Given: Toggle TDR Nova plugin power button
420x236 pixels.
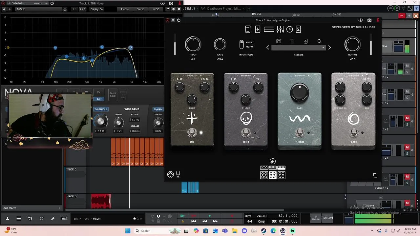Looking at the screenshot, I should point(52,3).
